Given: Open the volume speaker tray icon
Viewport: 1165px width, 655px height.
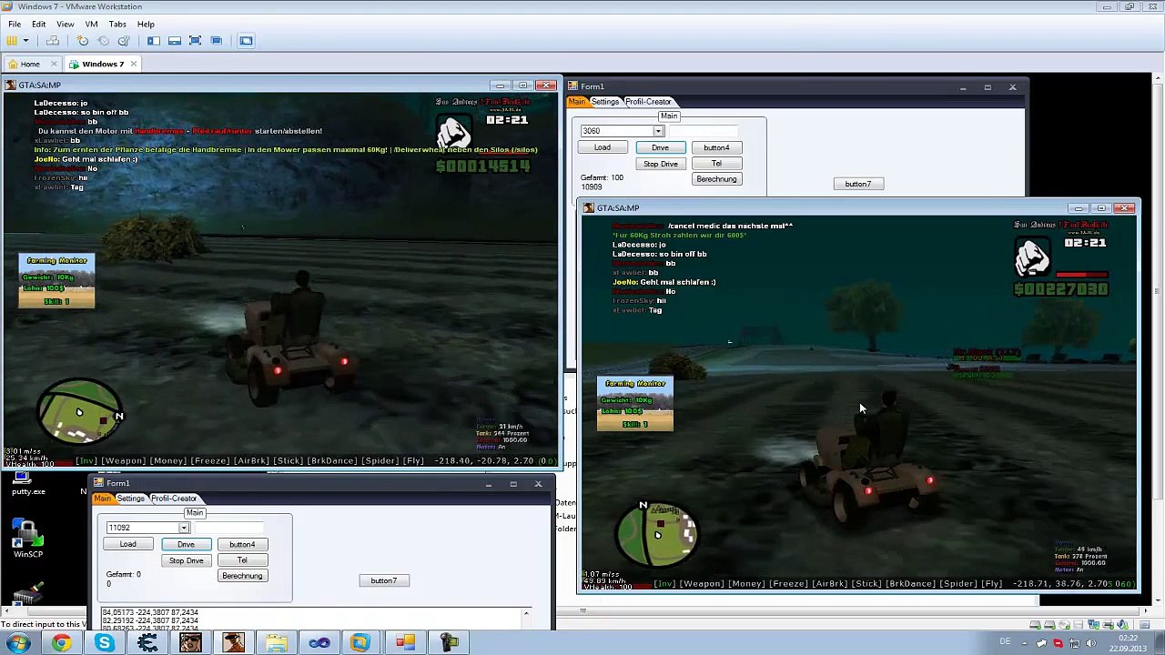Looking at the screenshot, I should tap(1090, 643).
